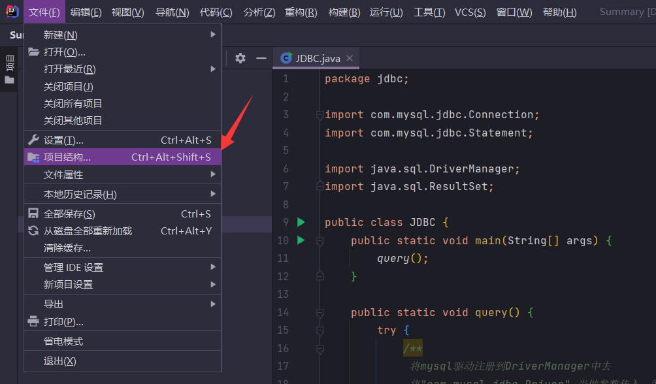Expand the 文件属性 submenu

(x=123, y=174)
